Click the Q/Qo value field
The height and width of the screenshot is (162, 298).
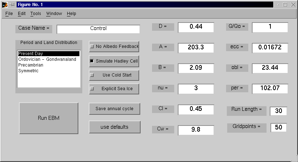[270, 27]
